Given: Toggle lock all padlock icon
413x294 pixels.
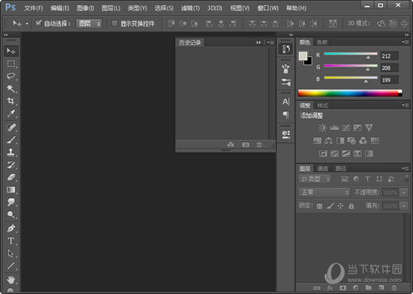Looking at the screenshot, I should click(x=351, y=206).
